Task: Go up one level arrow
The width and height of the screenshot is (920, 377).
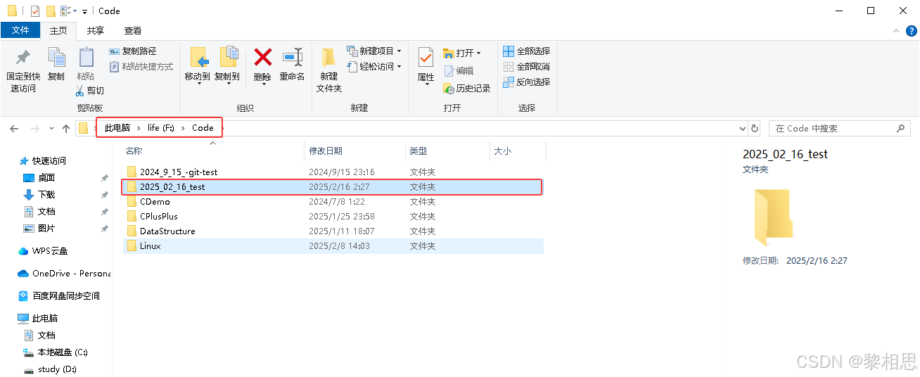Action: 66,128
